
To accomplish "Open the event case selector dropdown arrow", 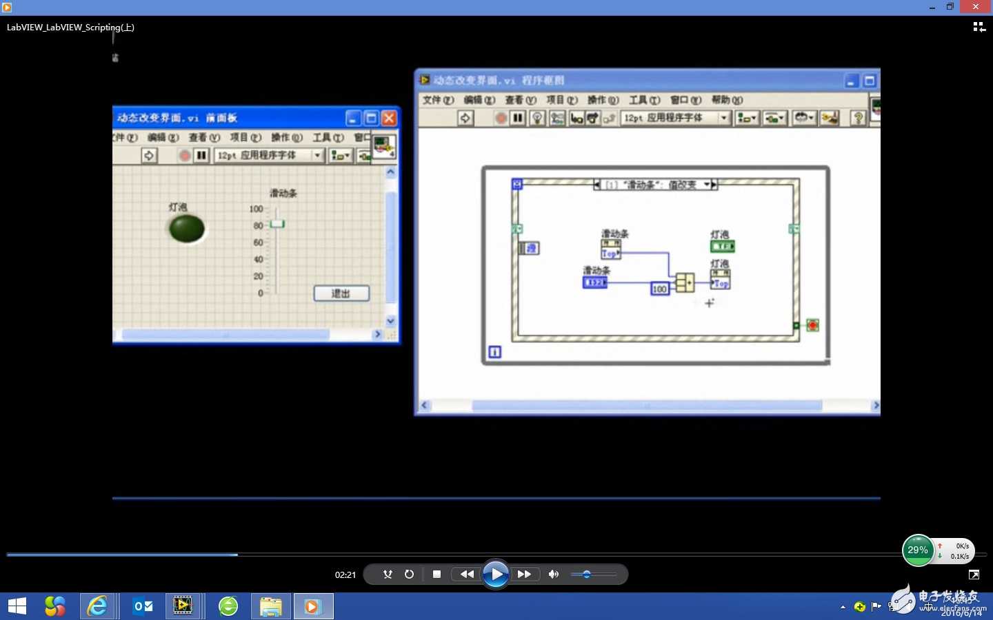I will click(707, 185).
